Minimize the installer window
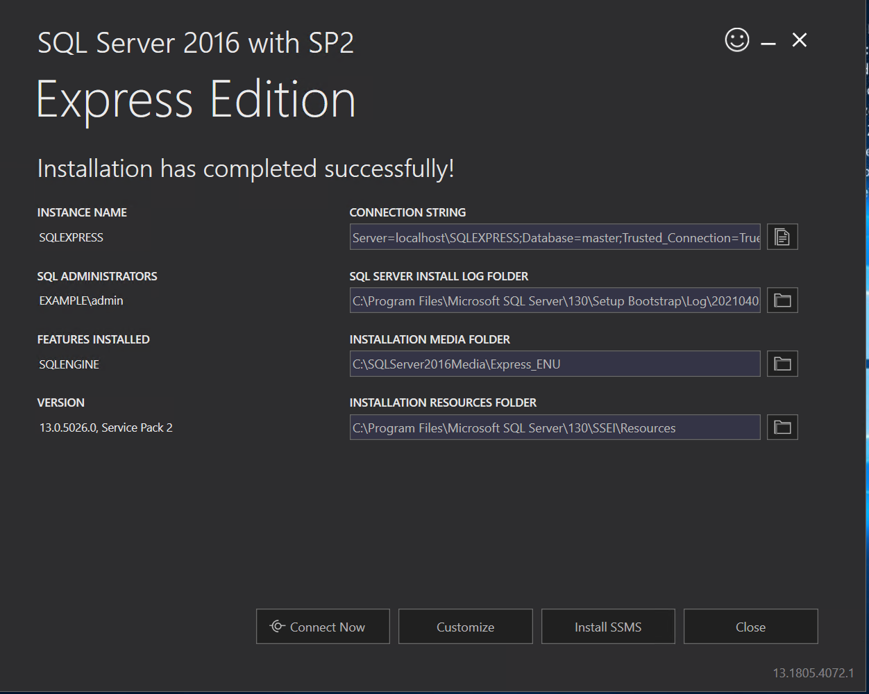Viewport: 869px width, 694px height. [x=768, y=43]
